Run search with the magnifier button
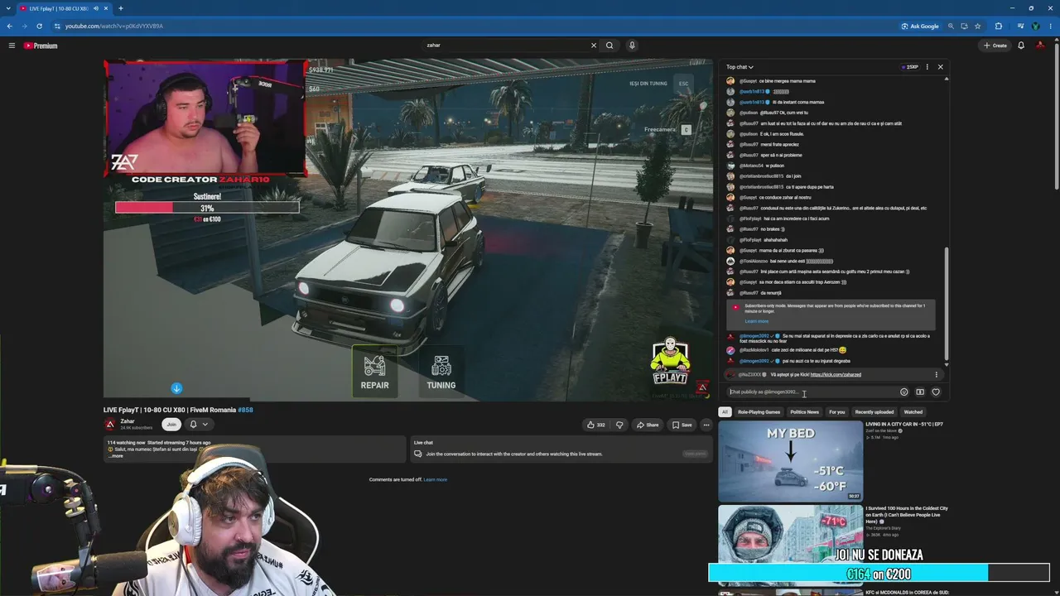This screenshot has width=1060, height=596. [x=609, y=46]
